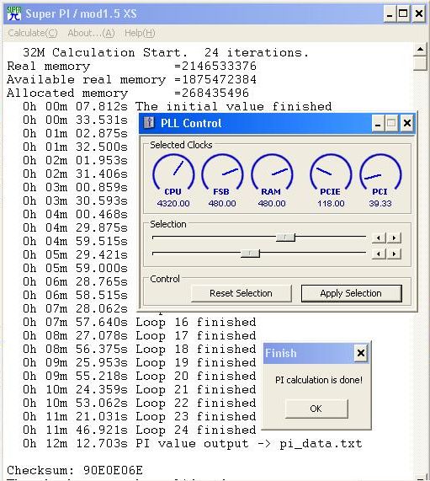Click the 'Real memory =2146533376' line
This screenshot has width=430, height=481.
click(x=131, y=66)
